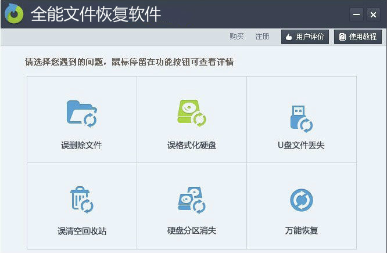Click the 购买 purchase link

pos(236,37)
